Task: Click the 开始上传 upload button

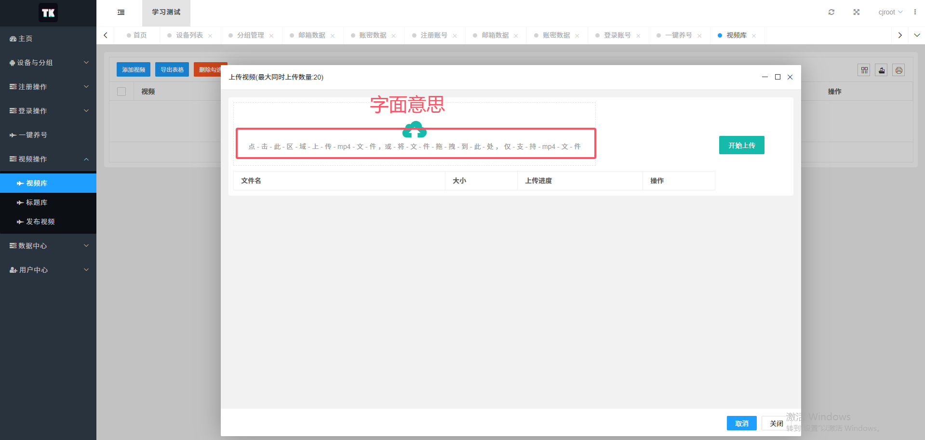Action: [x=741, y=145]
